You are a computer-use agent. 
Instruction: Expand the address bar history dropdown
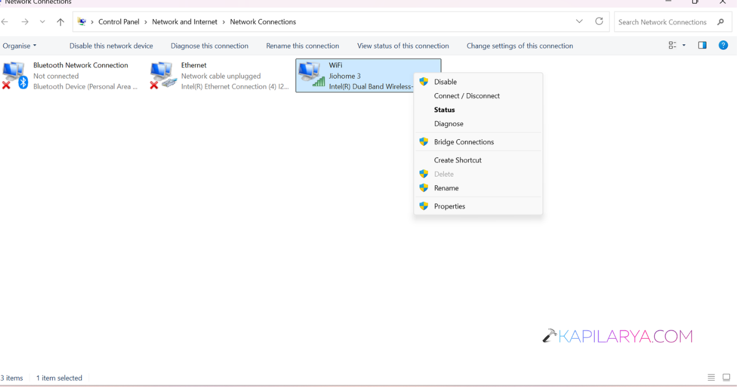(579, 21)
